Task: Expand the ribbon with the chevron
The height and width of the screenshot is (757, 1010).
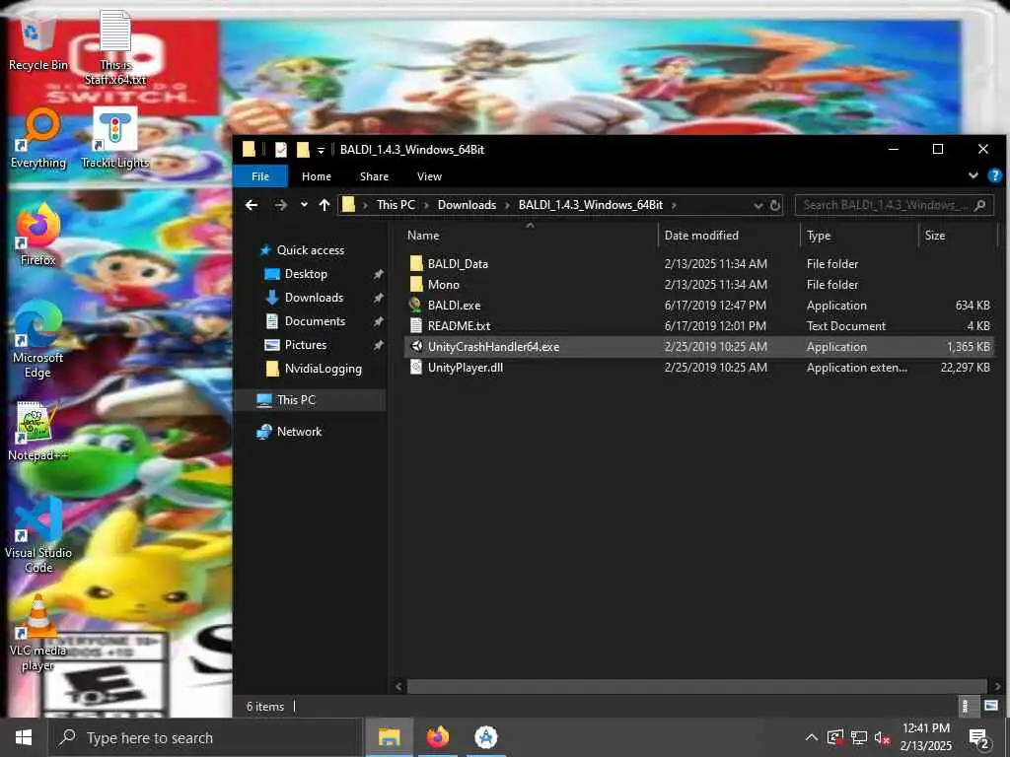Action: click(x=974, y=175)
